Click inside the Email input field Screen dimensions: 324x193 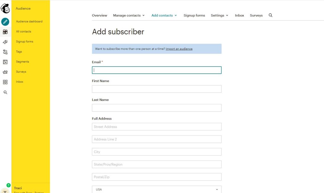pyautogui.click(x=156, y=70)
